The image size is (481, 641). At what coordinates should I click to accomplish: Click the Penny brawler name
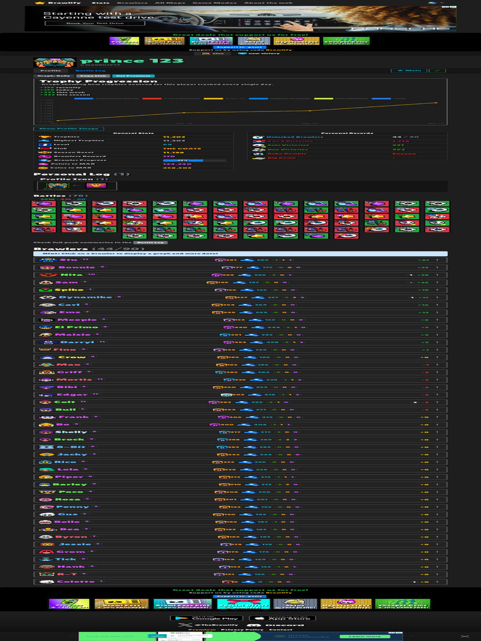(73, 507)
